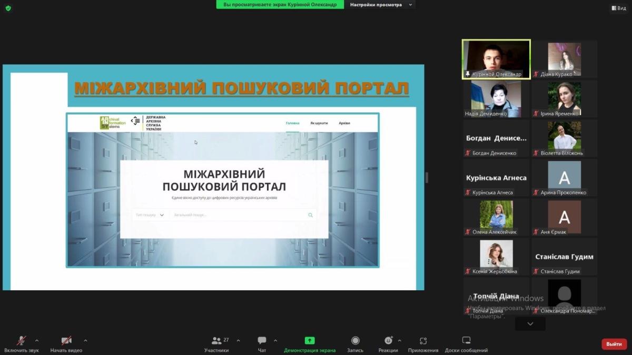
Task: Click Надія Демиденко participant video tile
Action: pyautogui.click(x=496, y=99)
